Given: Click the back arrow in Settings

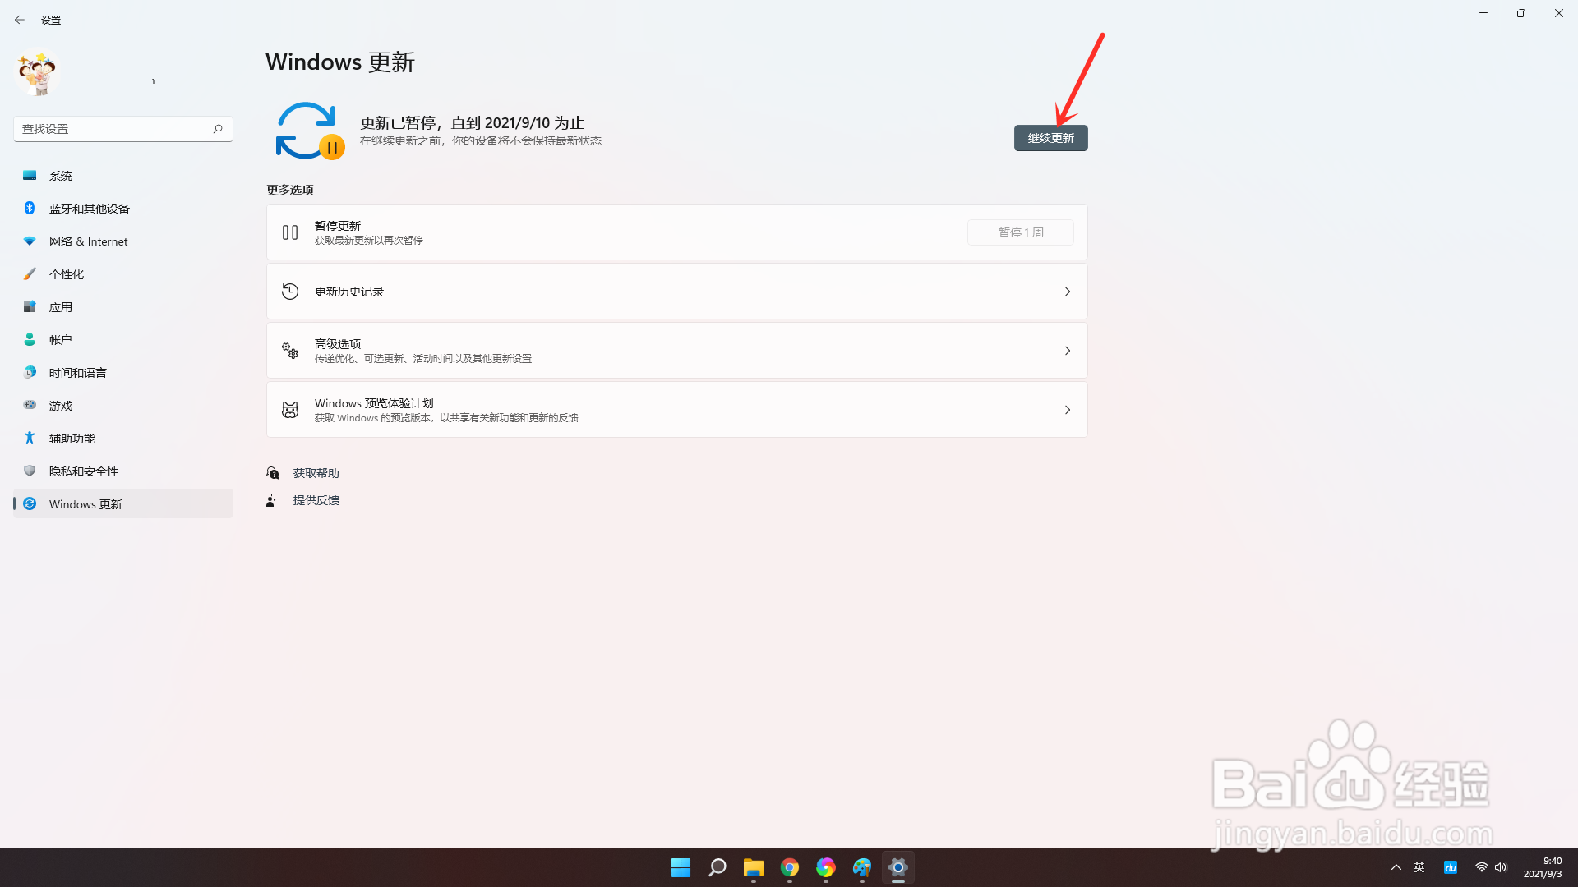Looking at the screenshot, I should pyautogui.click(x=20, y=20).
